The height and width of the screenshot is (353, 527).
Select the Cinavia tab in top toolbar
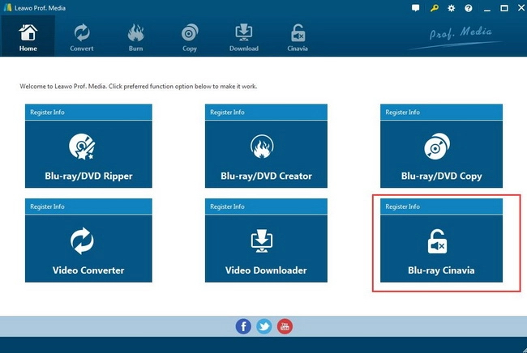[298, 37]
